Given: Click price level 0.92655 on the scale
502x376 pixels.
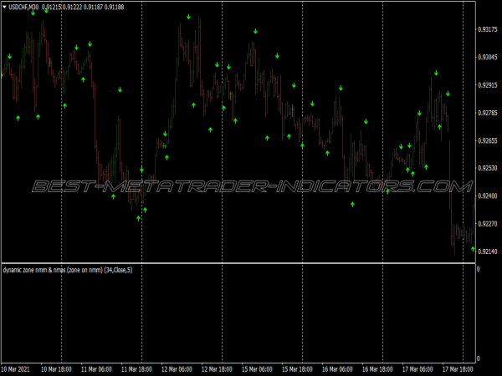Looking at the screenshot, I should pyautogui.click(x=488, y=140).
